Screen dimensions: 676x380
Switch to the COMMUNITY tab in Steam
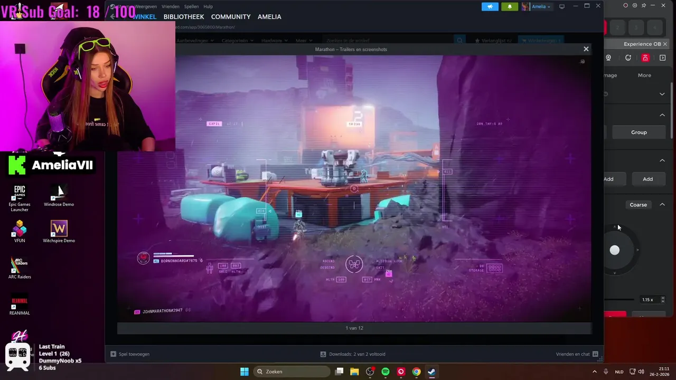click(x=231, y=17)
